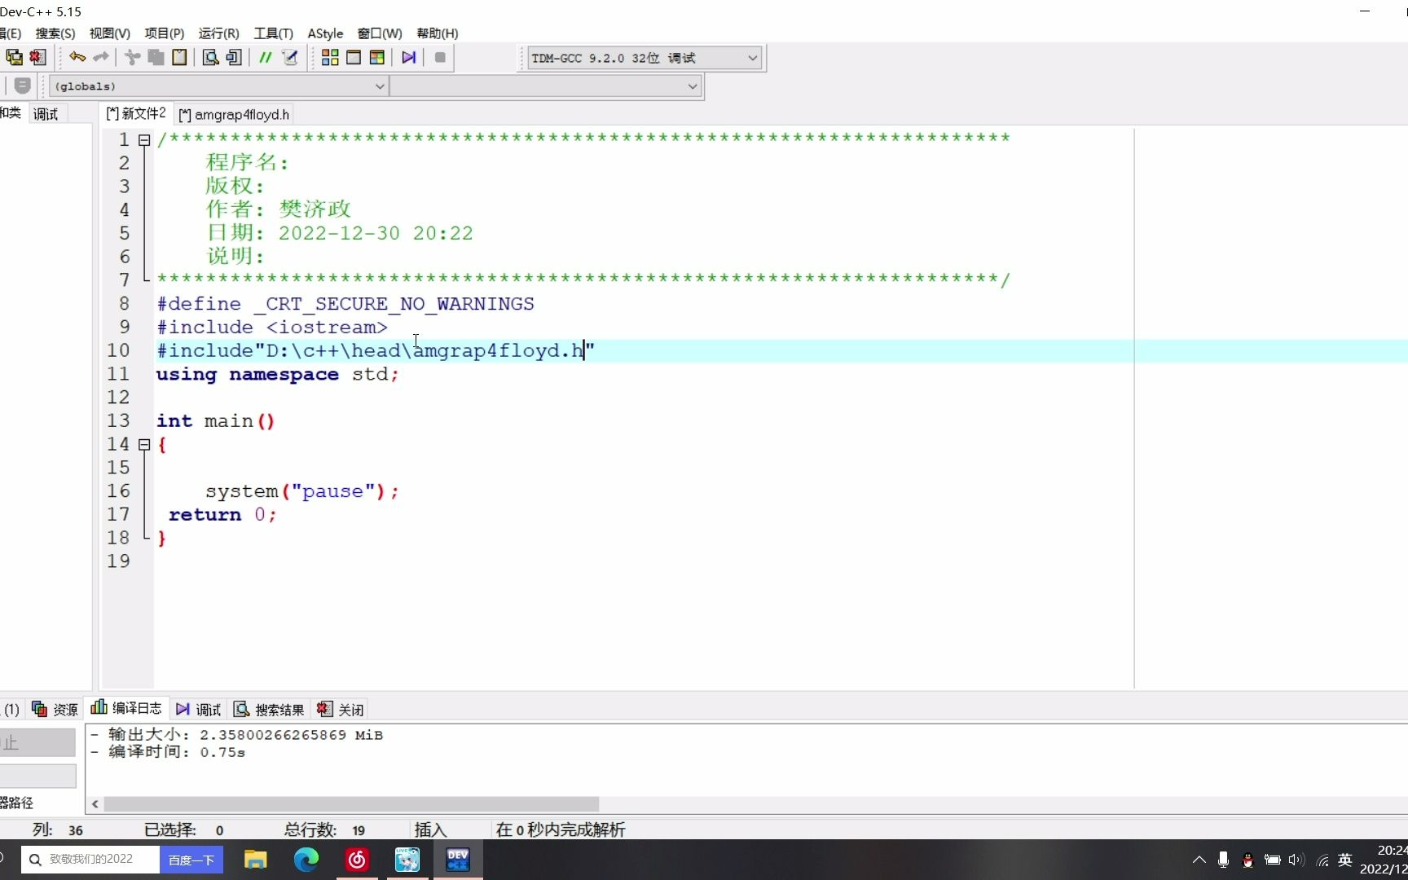The width and height of the screenshot is (1408, 880).
Task: Click the edit pencil-on-page toolbar icon
Action: pyautogui.click(x=289, y=57)
